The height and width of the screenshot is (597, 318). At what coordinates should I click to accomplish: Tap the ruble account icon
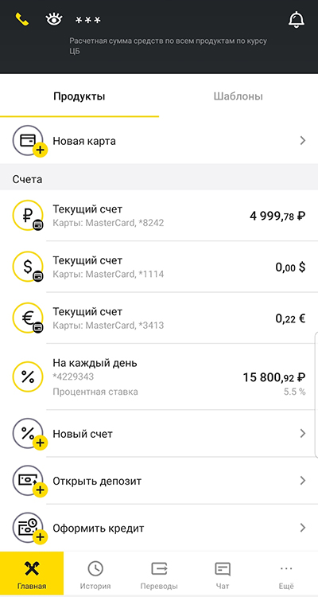pyautogui.click(x=28, y=215)
